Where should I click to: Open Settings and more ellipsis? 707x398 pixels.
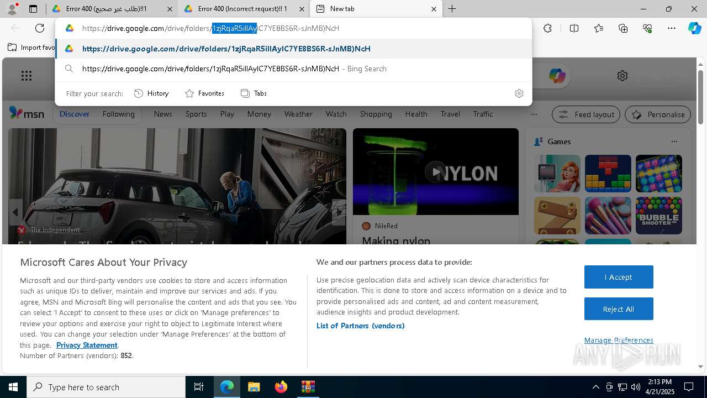tap(672, 28)
